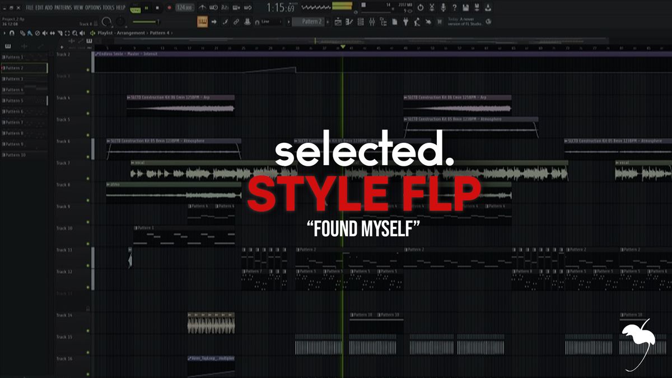
Task: Open the help question mark icon
Action: click(x=454, y=8)
